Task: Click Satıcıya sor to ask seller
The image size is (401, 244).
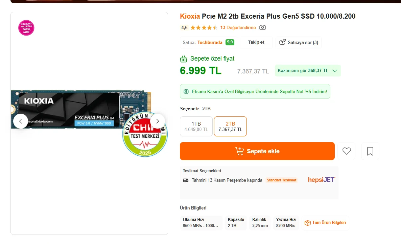Action: (299, 43)
